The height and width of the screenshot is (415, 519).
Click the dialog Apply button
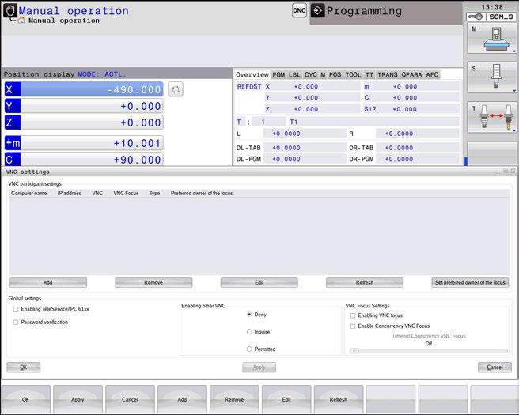tap(259, 368)
